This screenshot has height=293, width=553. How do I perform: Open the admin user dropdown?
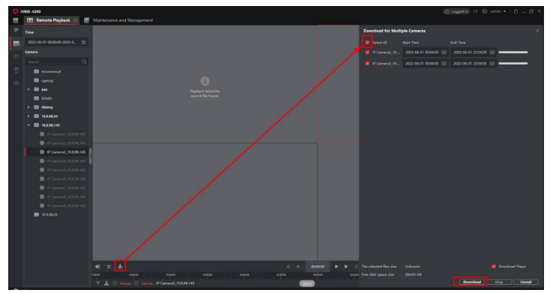pyautogui.click(x=498, y=11)
